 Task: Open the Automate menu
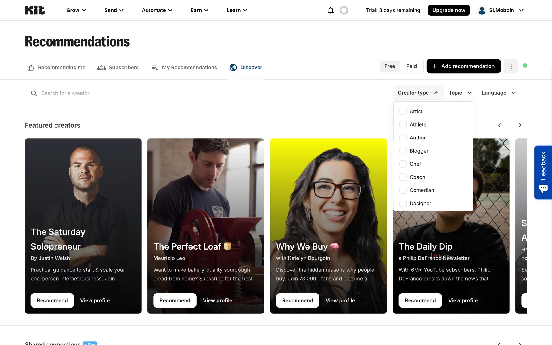click(x=157, y=10)
